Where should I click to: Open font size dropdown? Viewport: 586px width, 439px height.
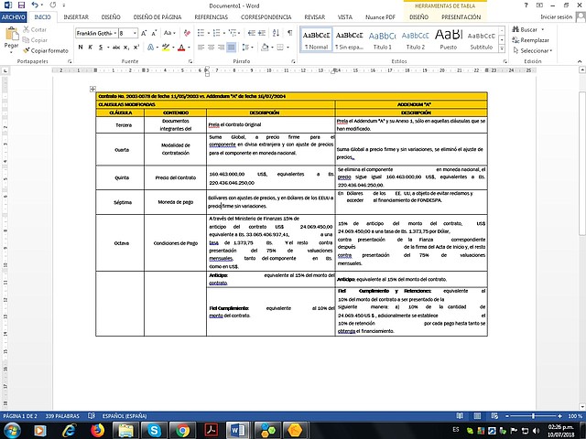point(135,33)
